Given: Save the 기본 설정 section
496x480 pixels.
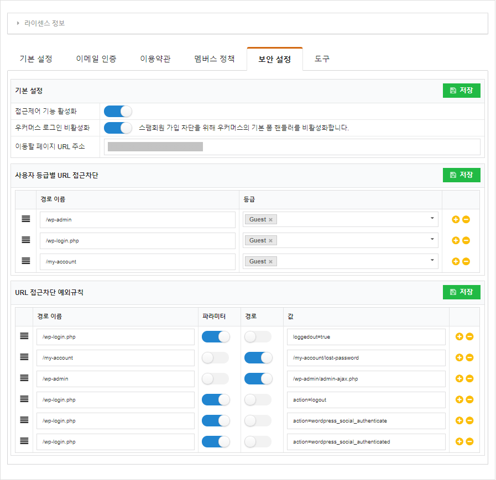Looking at the screenshot, I should click(x=462, y=91).
